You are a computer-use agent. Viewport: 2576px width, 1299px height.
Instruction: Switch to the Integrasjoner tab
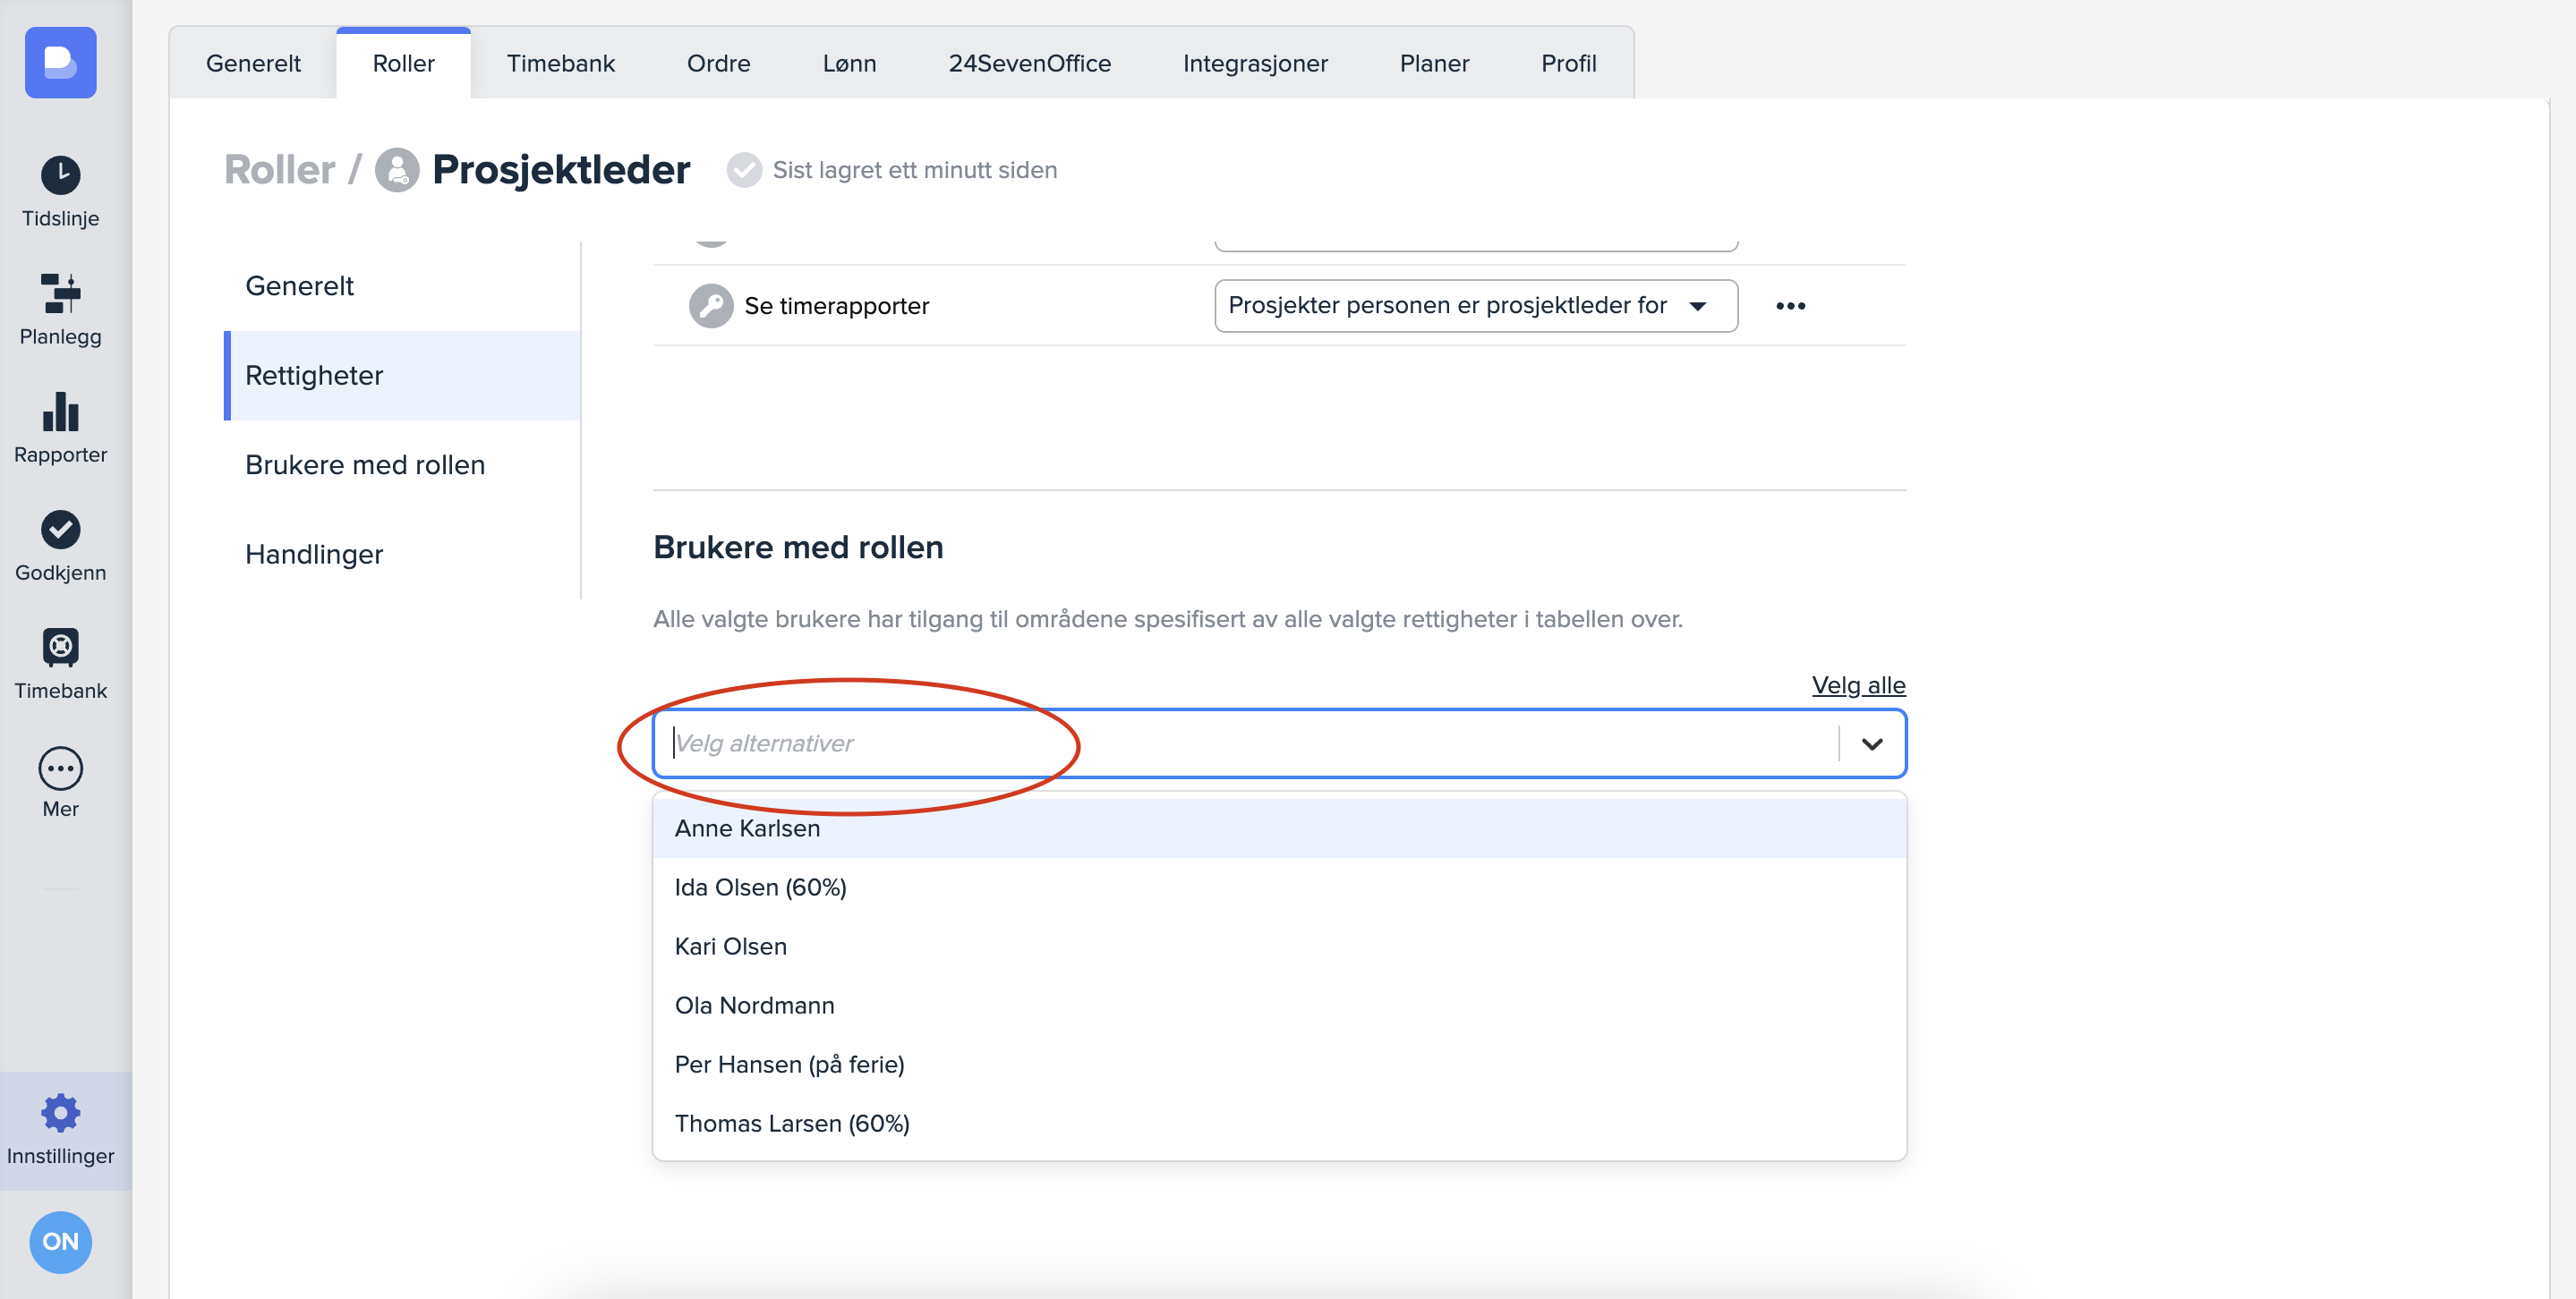[x=1254, y=63]
